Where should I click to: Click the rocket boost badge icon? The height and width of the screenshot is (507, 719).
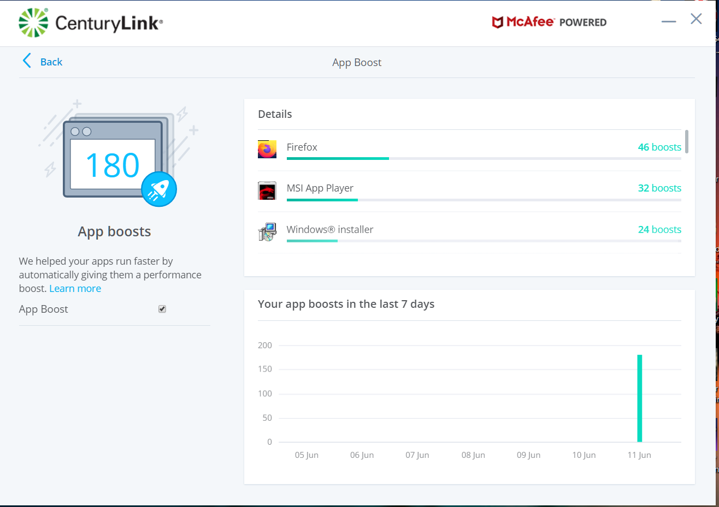[x=159, y=189]
